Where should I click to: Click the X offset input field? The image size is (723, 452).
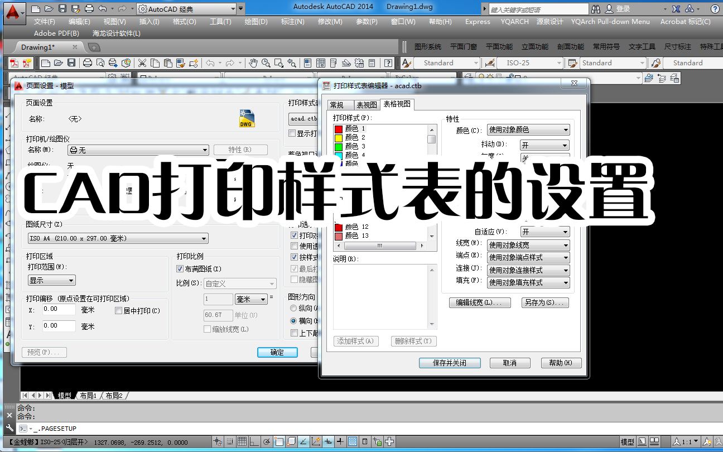point(59,309)
